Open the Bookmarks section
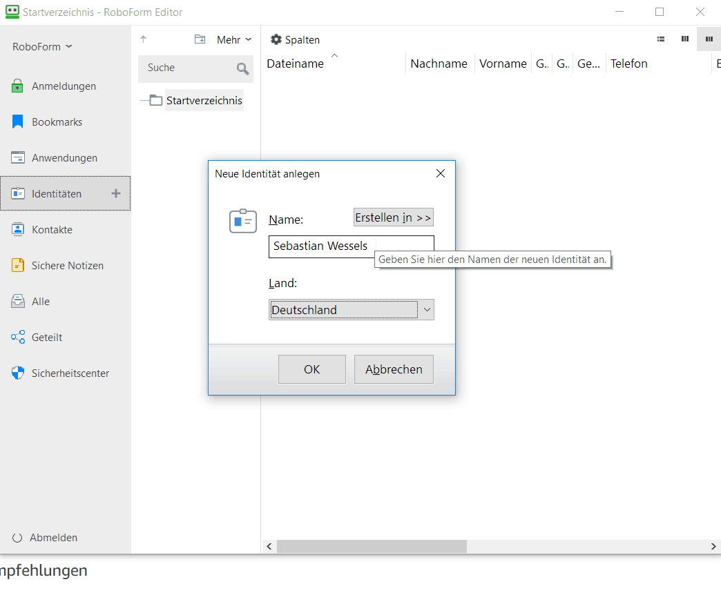721x593 pixels. pos(66,121)
